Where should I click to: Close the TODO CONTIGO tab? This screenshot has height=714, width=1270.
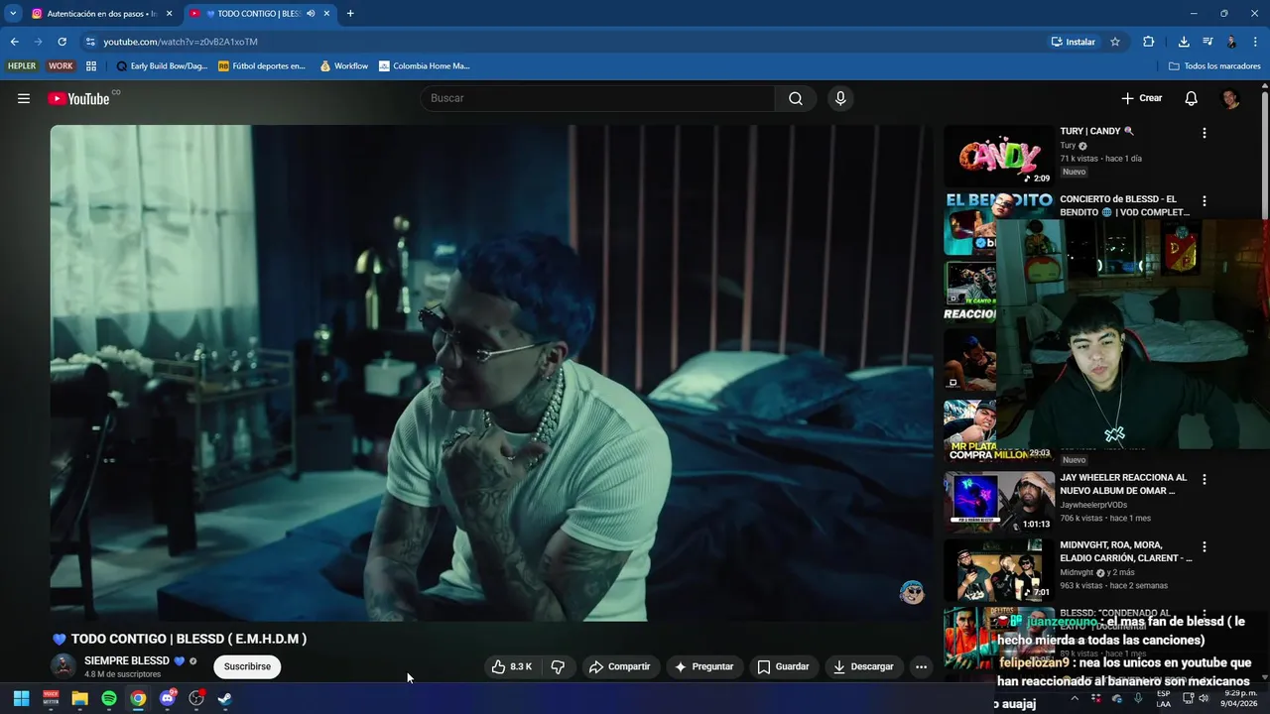coord(326,14)
